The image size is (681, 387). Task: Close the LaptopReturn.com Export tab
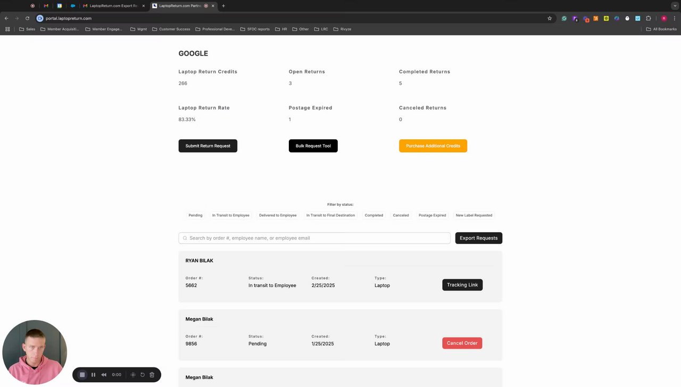tap(144, 6)
